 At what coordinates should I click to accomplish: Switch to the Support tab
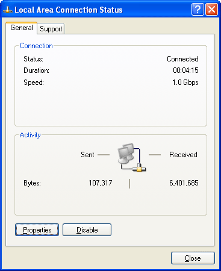tap(51, 29)
